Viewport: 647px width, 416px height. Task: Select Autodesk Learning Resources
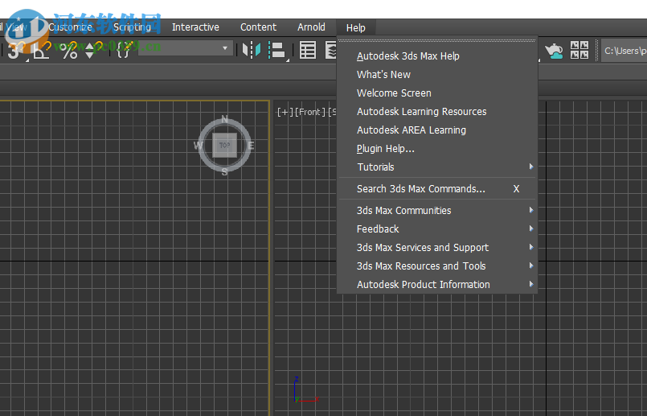pos(437,112)
